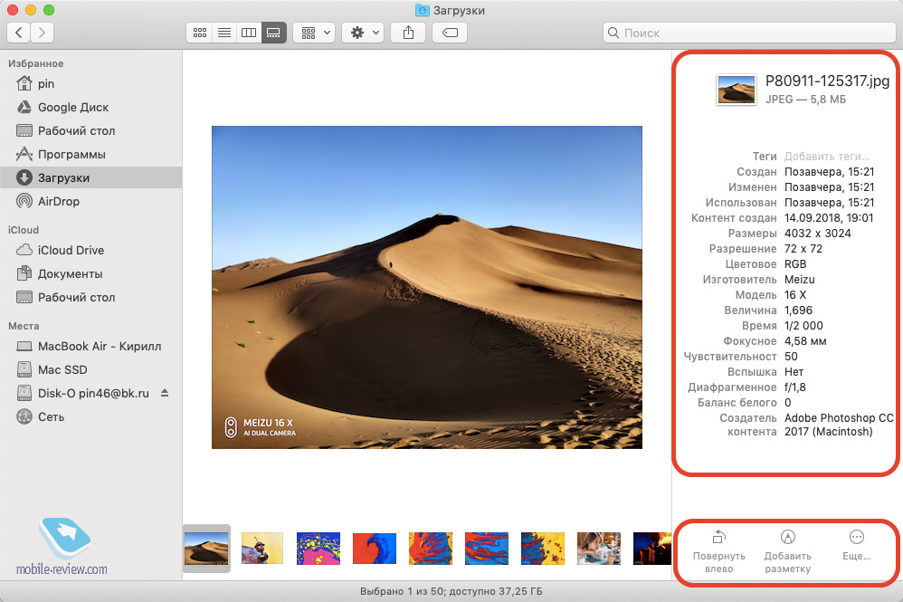Viewport: 903px width, 602px height.
Task: Open Mac SSD in the sidebar
Action: click(62, 369)
